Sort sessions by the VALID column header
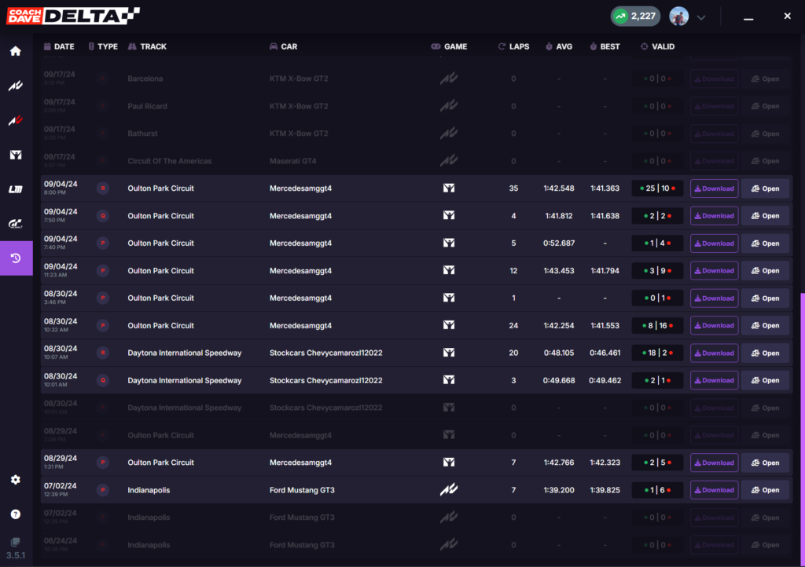The image size is (805, 567). coord(658,46)
